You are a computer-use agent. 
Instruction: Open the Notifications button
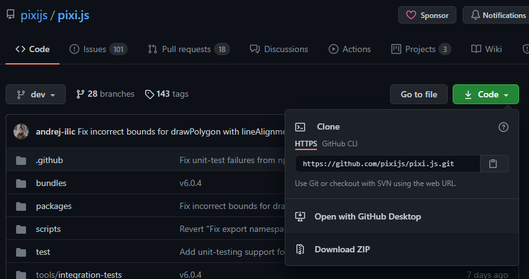[496, 15]
